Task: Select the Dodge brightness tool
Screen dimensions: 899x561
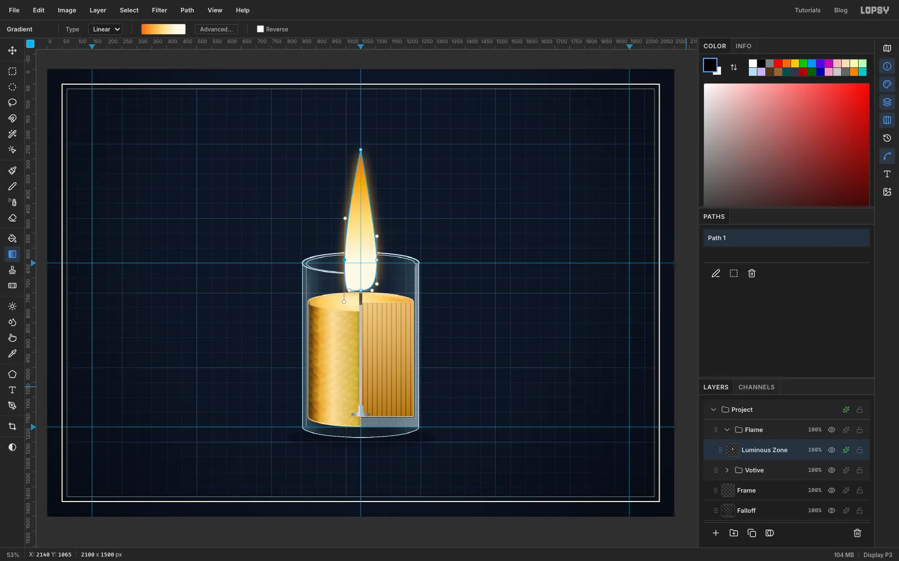Action: [x=12, y=306]
